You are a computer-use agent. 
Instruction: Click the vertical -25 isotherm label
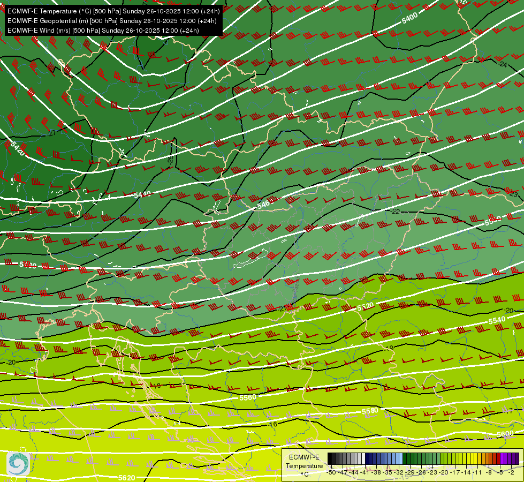pyautogui.click(x=170, y=159)
